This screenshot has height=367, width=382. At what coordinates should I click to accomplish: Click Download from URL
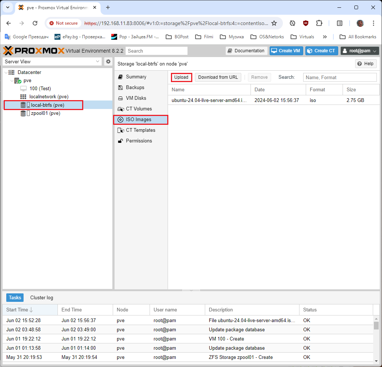coord(218,77)
